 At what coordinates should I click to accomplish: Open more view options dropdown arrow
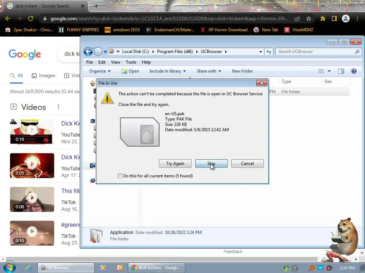329,71
